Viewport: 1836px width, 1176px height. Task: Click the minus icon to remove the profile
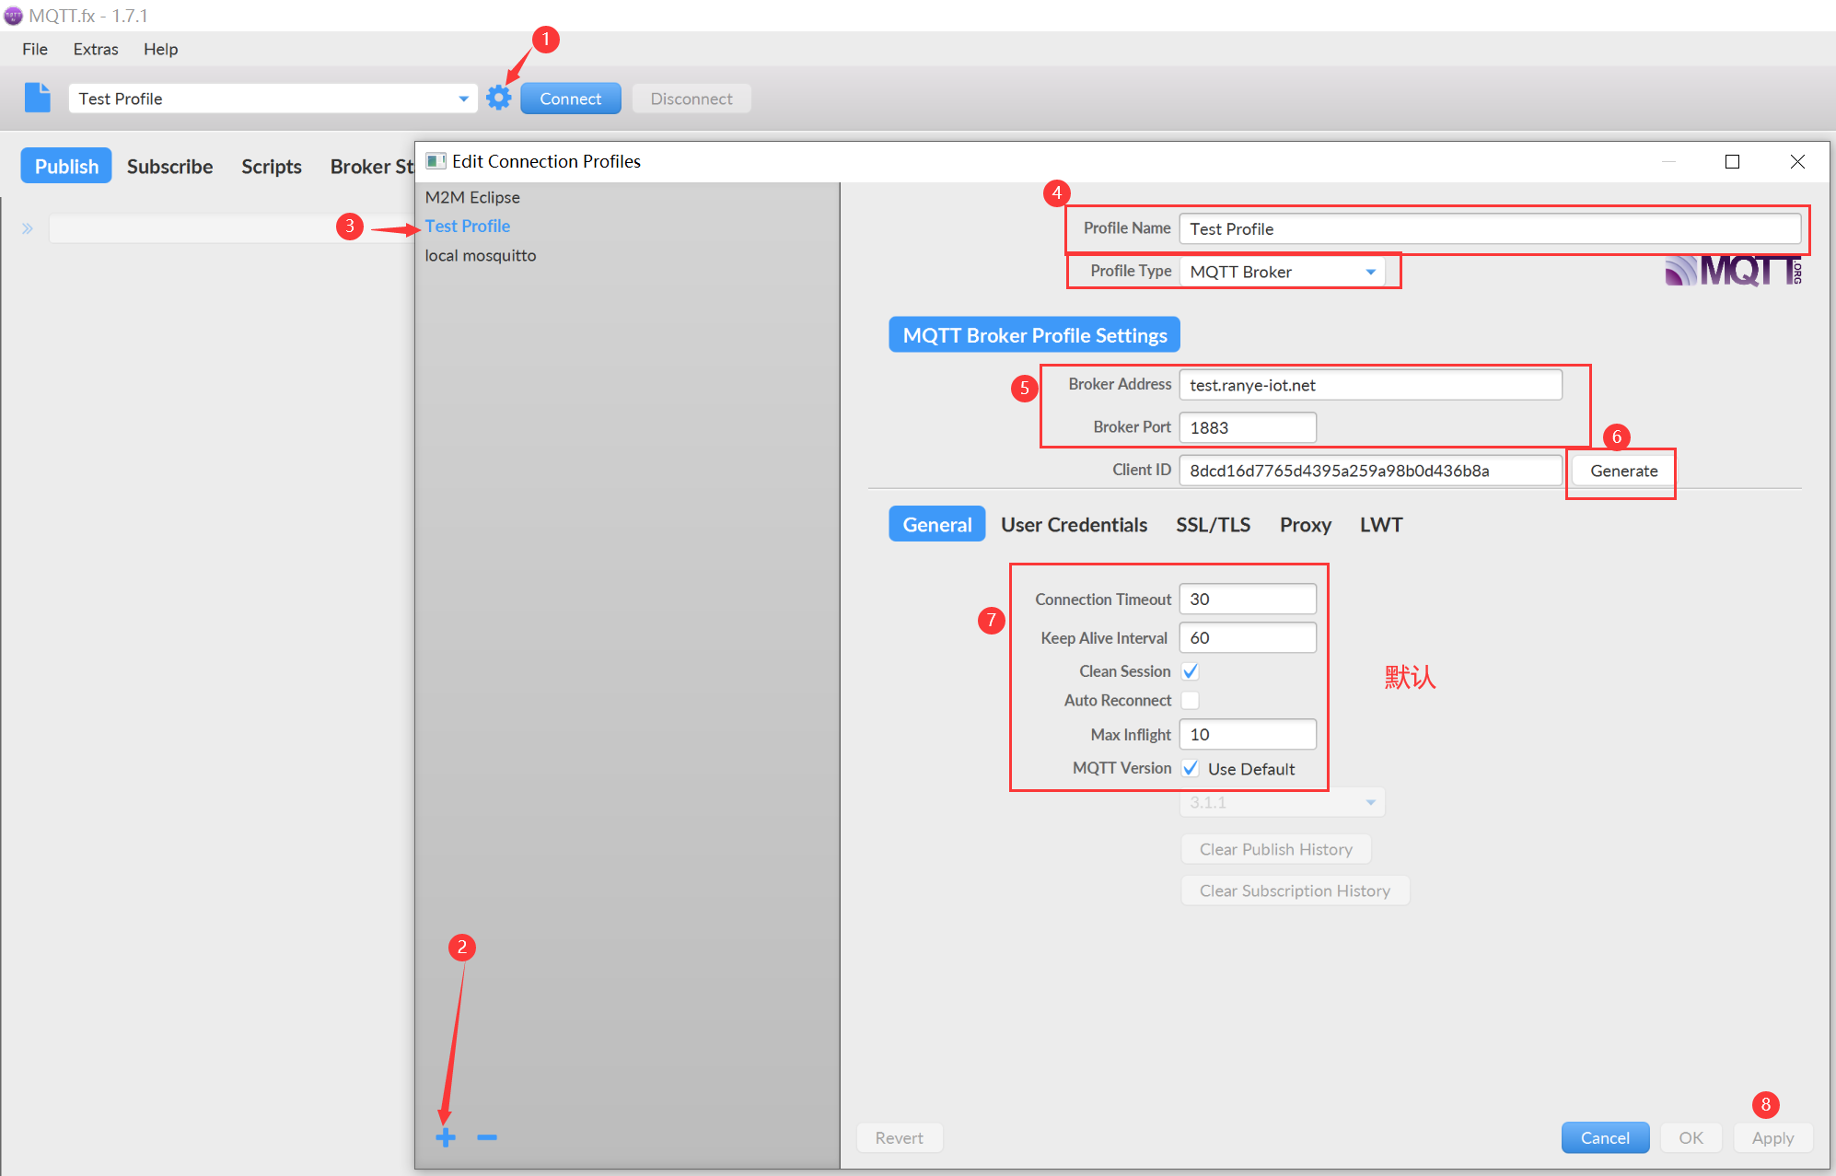click(x=487, y=1137)
